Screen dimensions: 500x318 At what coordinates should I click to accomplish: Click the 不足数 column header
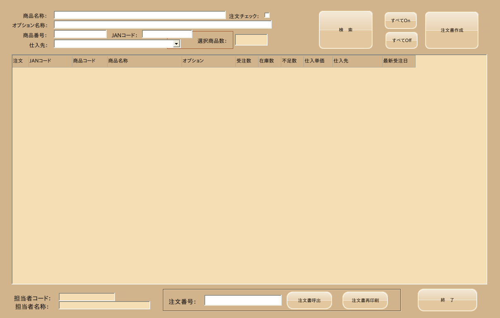pyautogui.click(x=292, y=61)
